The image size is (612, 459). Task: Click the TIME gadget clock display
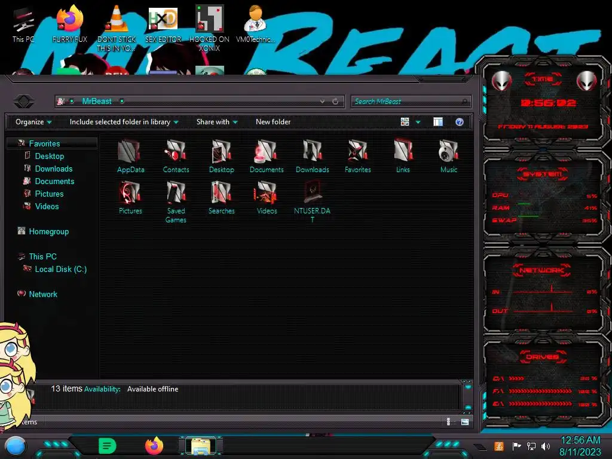point(548,103)
